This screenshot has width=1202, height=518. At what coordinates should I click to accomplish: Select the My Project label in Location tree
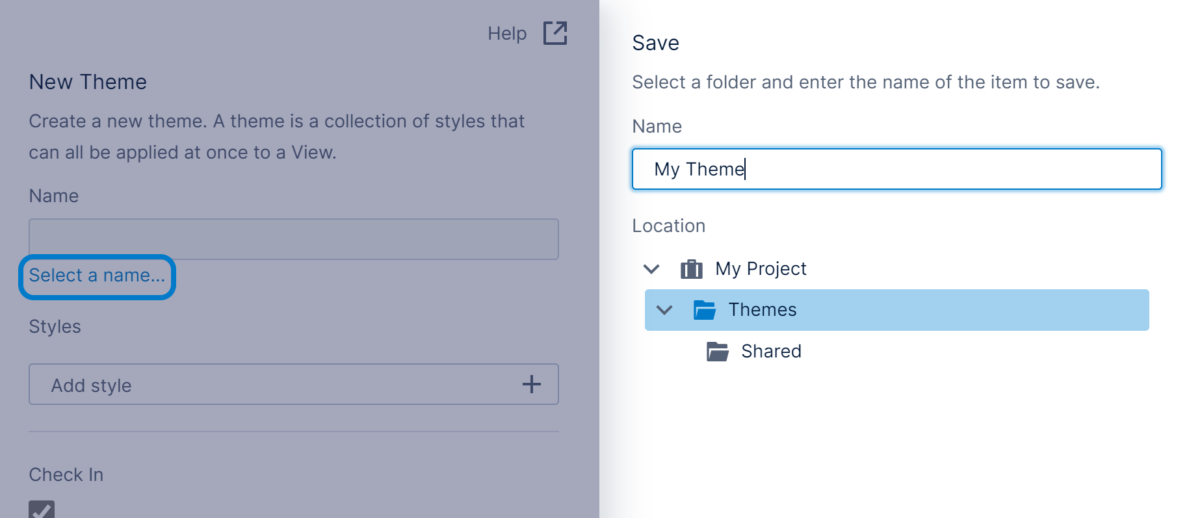tap(761, 269)
